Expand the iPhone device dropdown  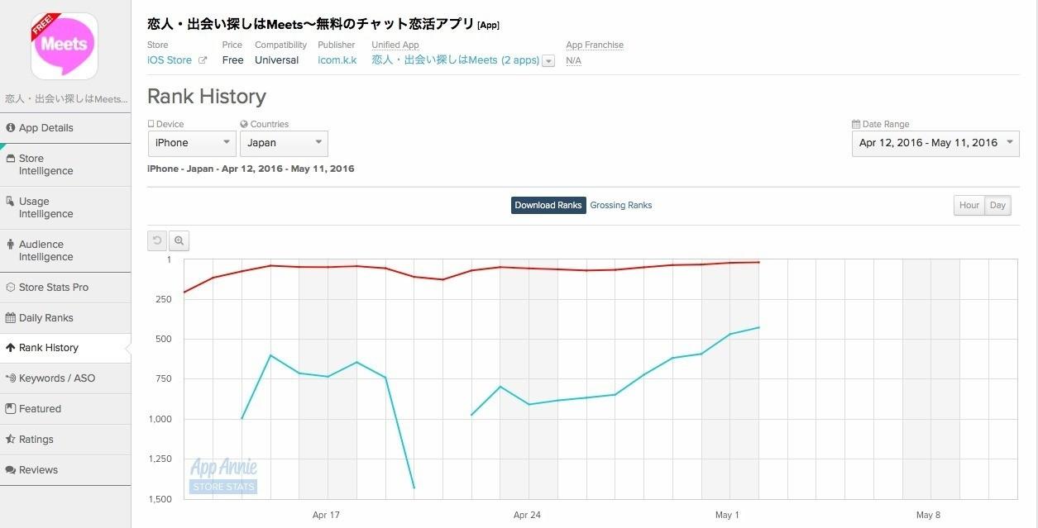192,143
